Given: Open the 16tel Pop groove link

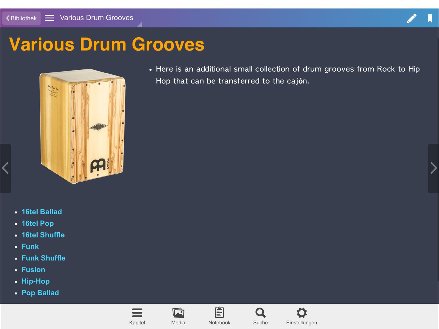Looking at the screenshot, I should coord(38,223).
